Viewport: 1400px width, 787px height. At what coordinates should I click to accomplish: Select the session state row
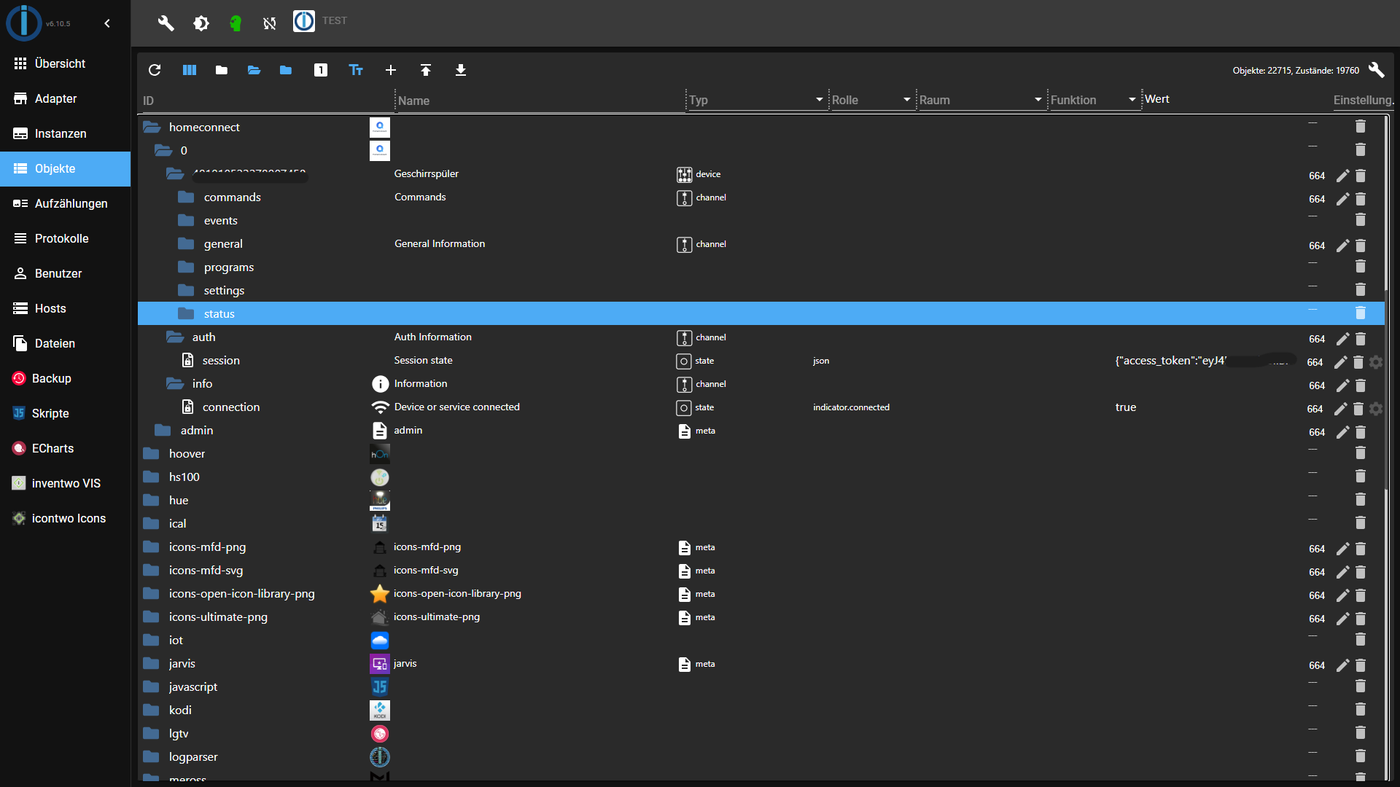(761, 360)
